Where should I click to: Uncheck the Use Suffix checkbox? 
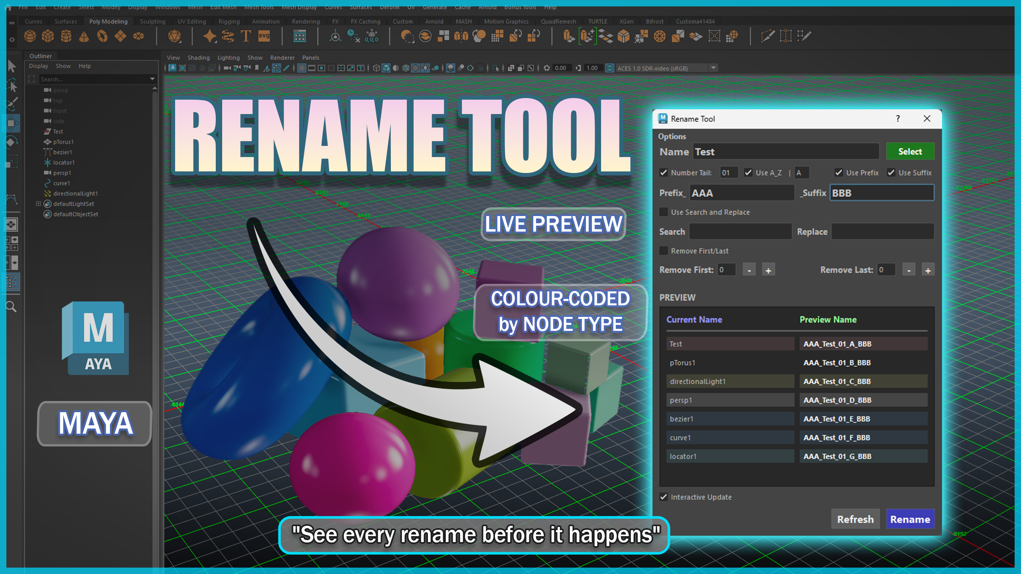[891, 173]
